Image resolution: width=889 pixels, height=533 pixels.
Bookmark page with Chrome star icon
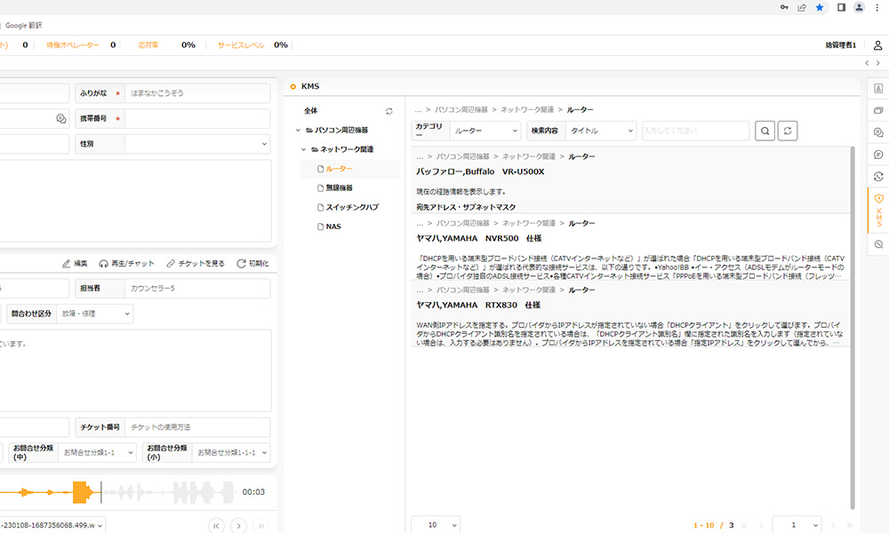point(819,7)
